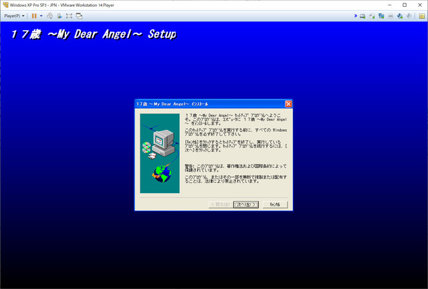Click the greyed-out audio device icon

click(409, 16)
